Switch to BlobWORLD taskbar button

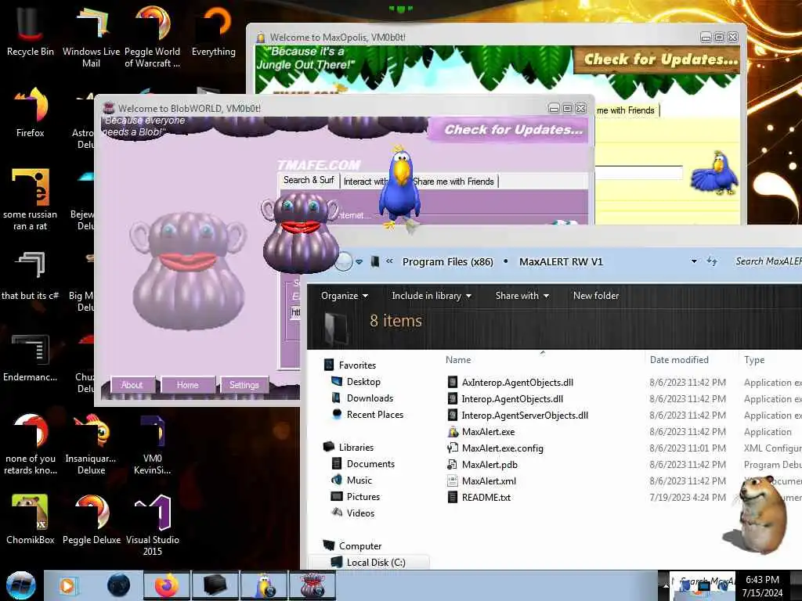pyautogui.click(x=312, y=585)
